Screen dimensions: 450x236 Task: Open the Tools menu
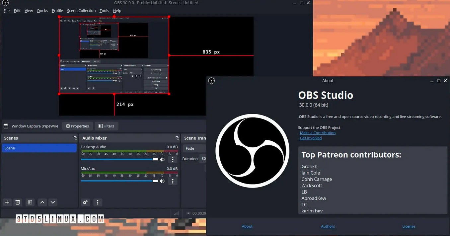click(x=104, y=11)
